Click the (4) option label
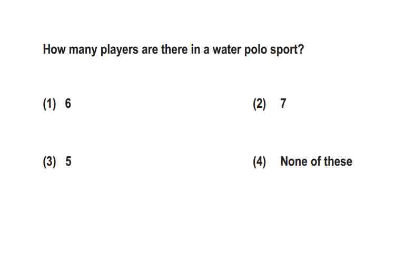395x263 pixels. (x=259, y=161)
